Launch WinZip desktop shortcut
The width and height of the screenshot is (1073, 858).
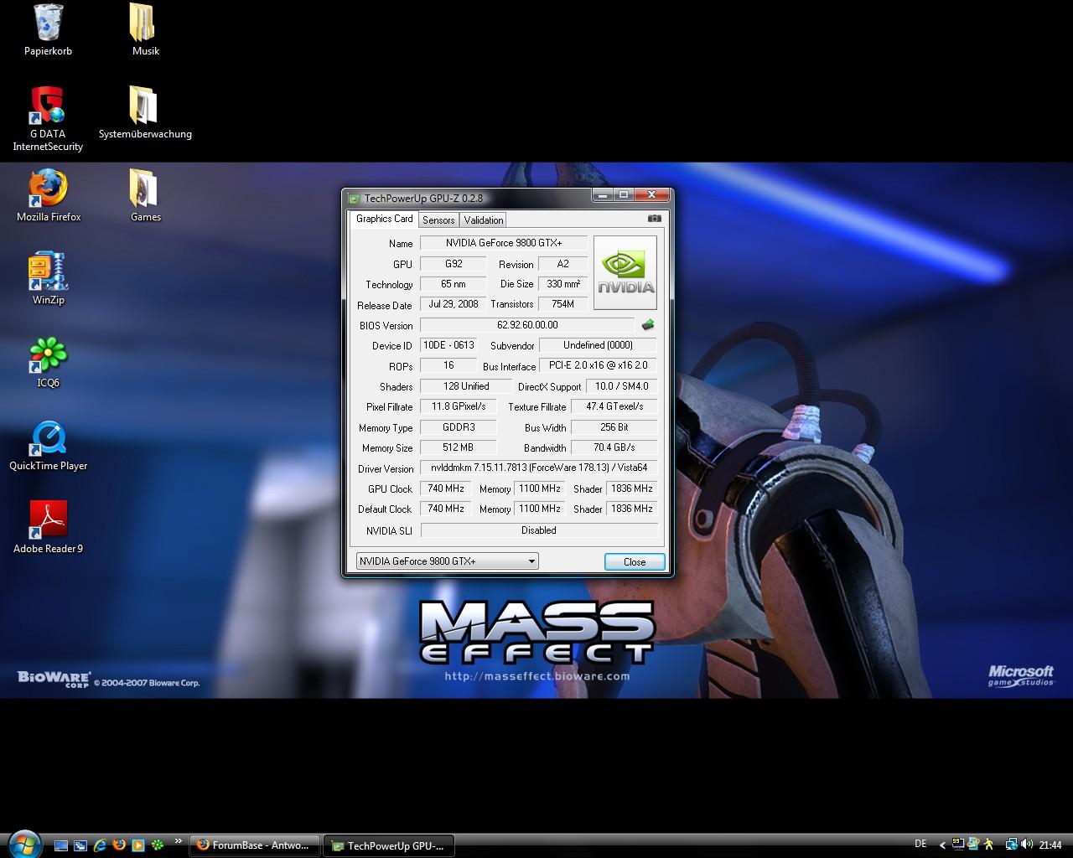(48, 279)
